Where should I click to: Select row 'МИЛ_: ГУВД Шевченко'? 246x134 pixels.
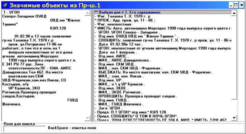pyautogui.click(x=163, y=104)
